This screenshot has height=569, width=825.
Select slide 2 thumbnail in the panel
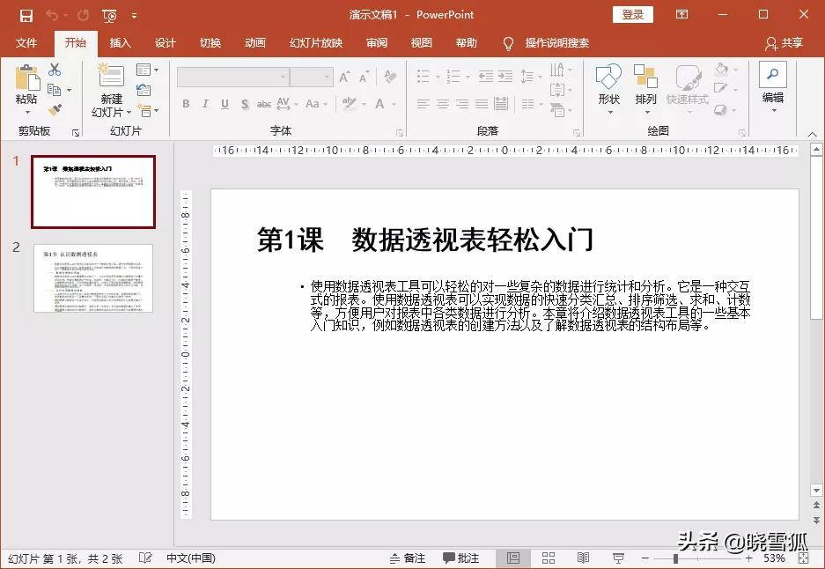pos(92,277)
